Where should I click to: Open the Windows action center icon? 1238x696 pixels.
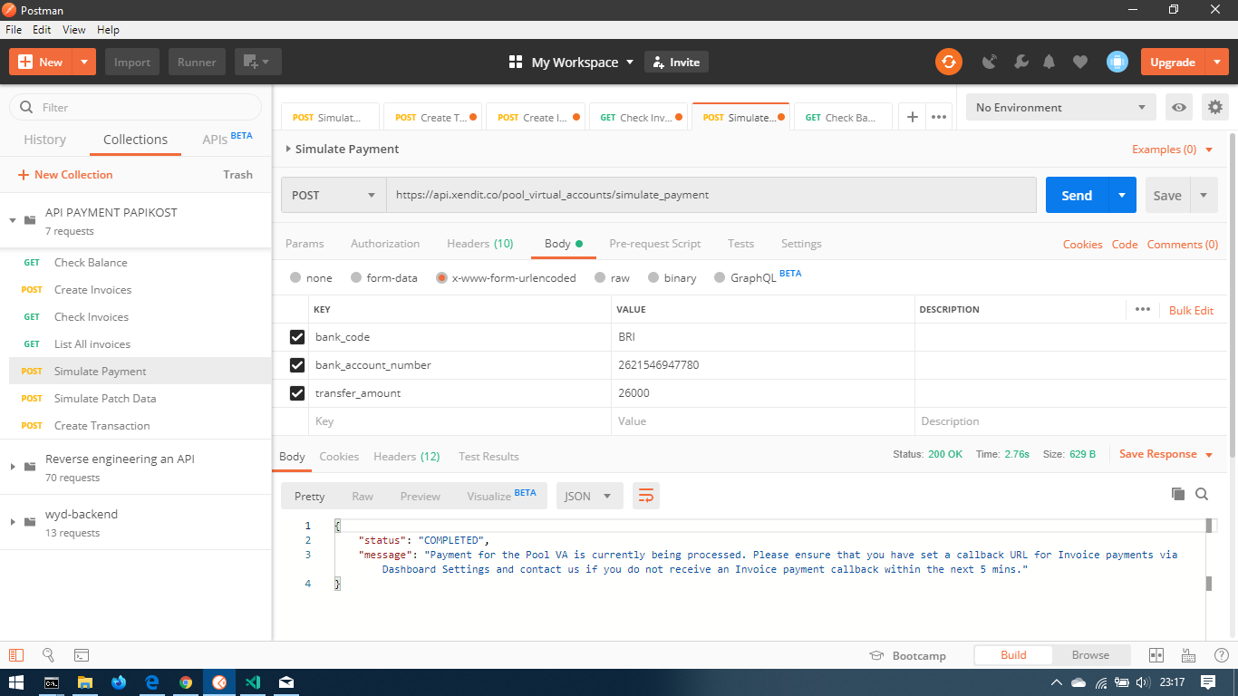pos(1208,682)
